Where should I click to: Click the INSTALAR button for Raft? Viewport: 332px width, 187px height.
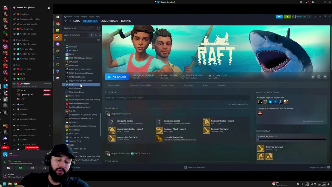coord(117,77)
